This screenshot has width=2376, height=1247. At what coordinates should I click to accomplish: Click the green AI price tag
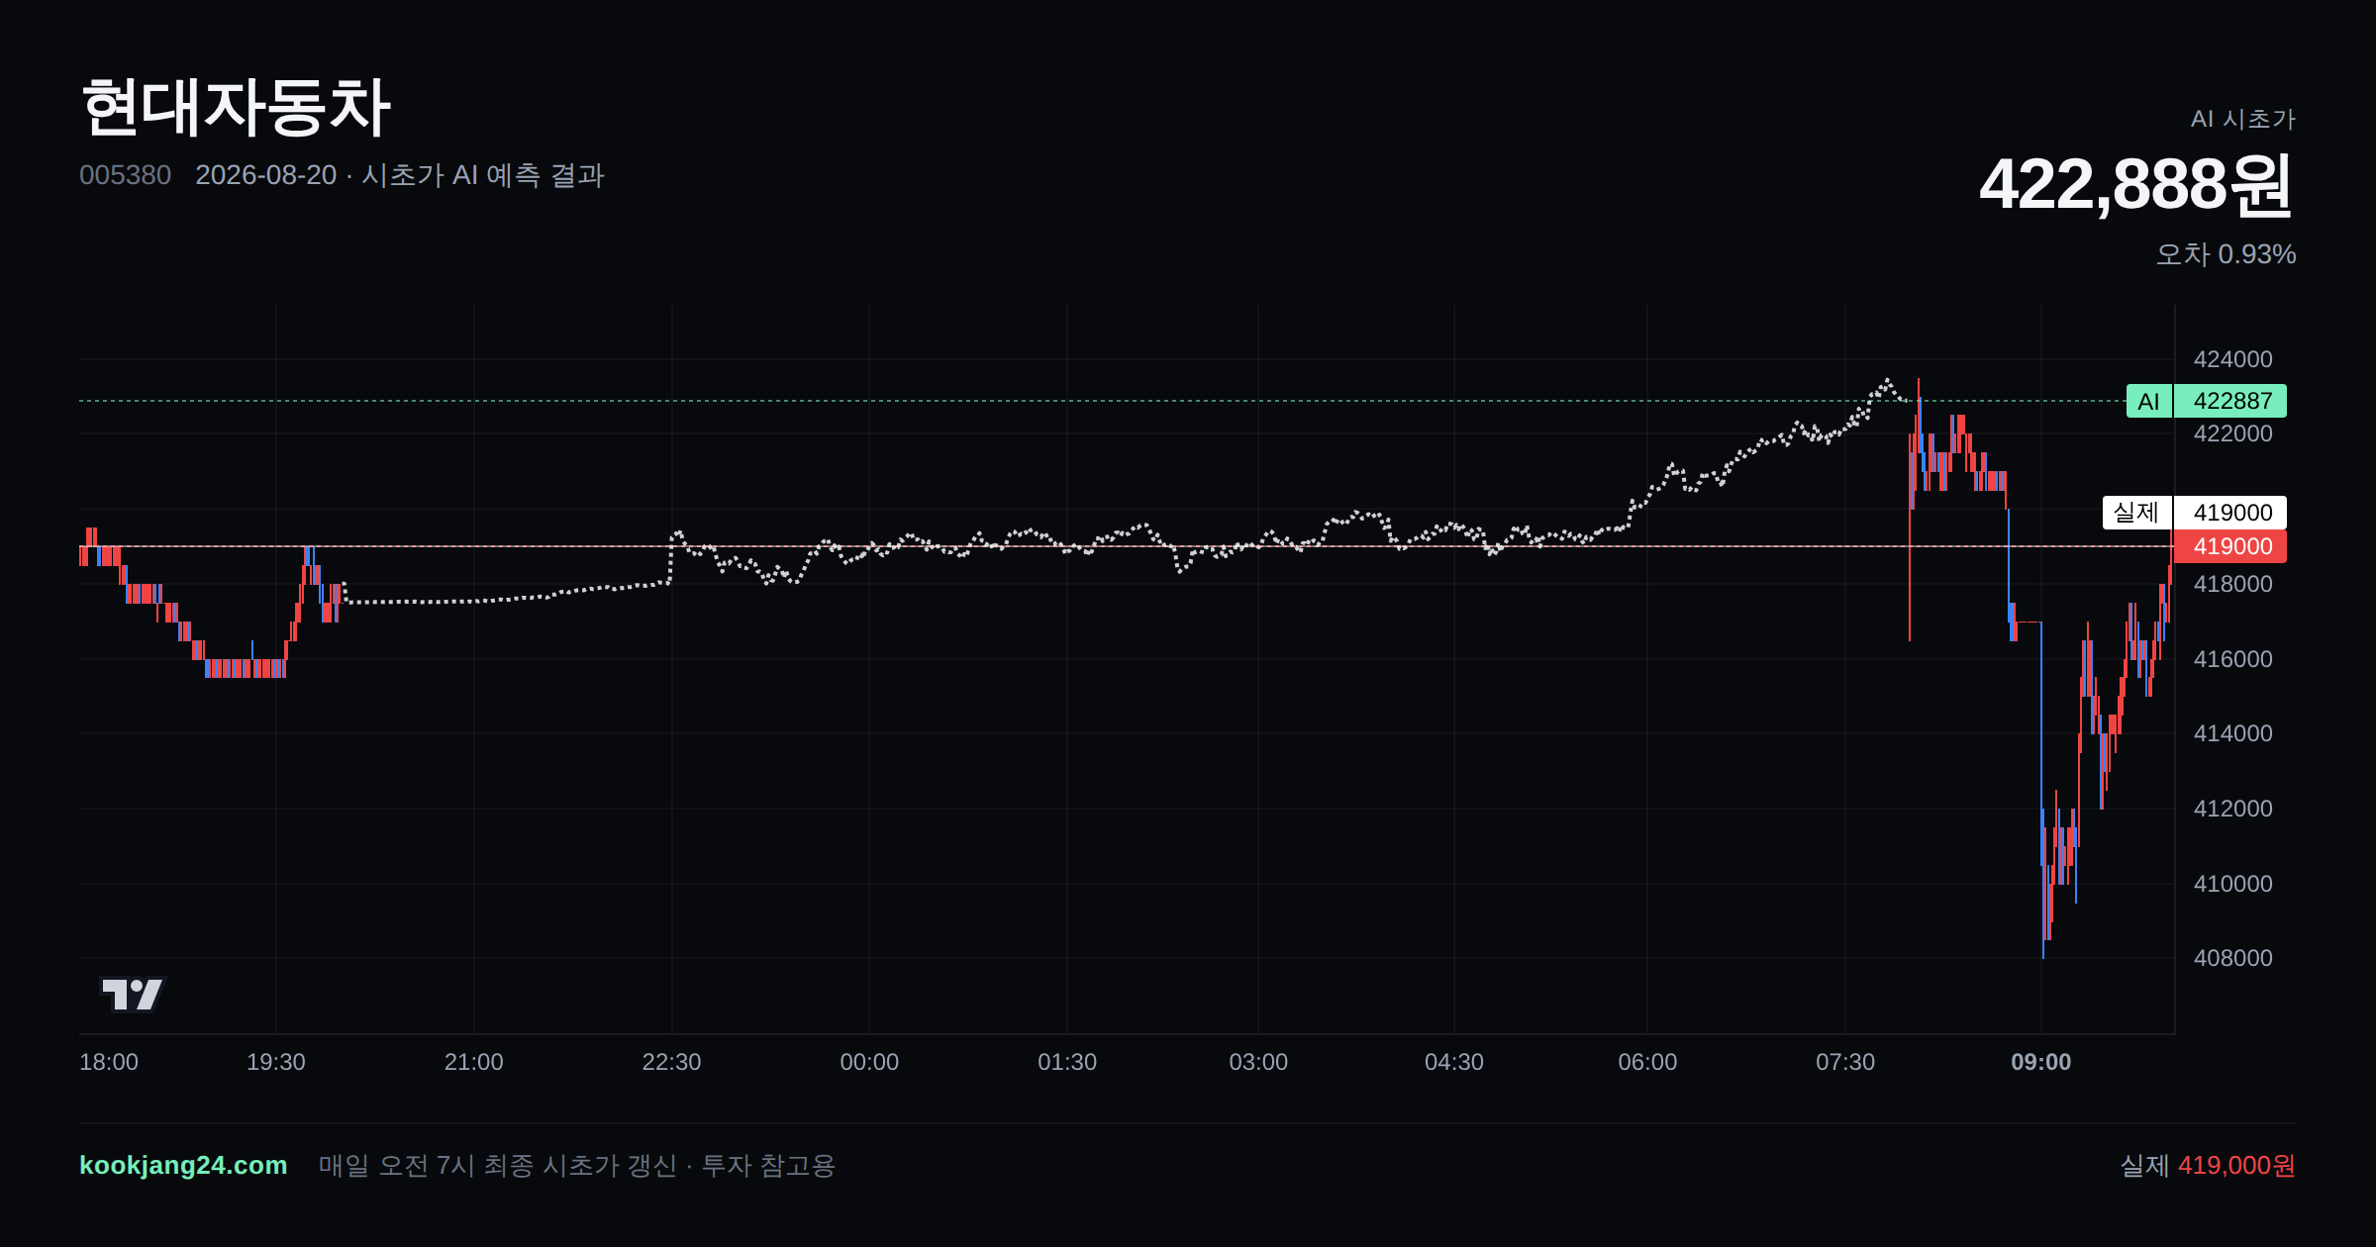[2148, 401]
